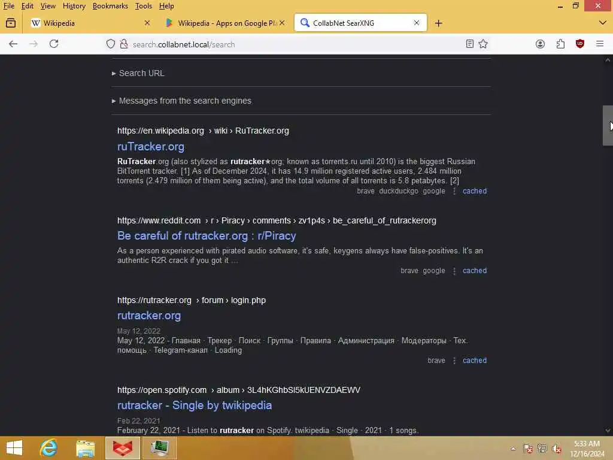This screenshot has height=460, width=613.
Task: Open the View menu
Action: [48, 6]
